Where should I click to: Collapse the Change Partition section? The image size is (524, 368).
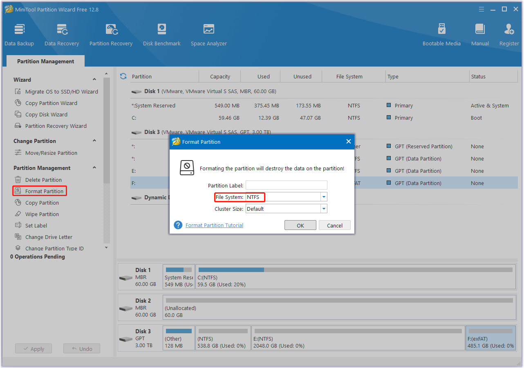[94, 141]
